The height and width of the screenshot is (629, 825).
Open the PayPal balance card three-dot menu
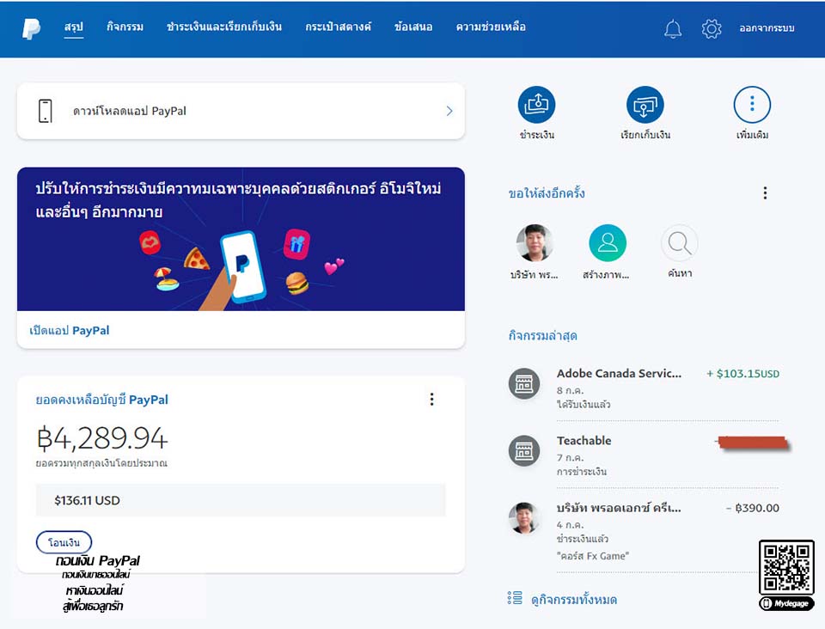coord(432,400)
